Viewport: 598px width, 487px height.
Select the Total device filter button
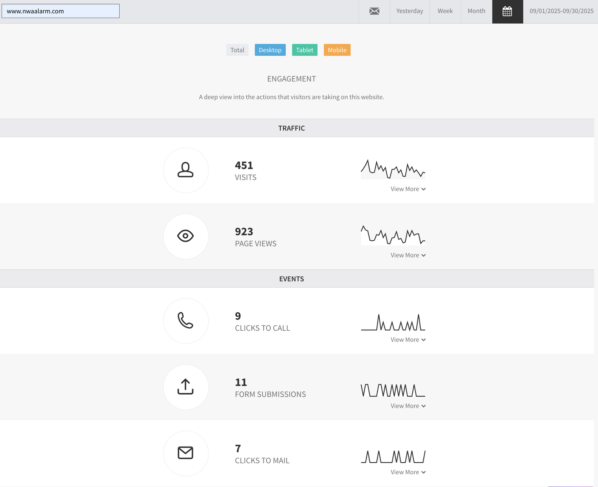pyautogui.click(x=237, y=50)
